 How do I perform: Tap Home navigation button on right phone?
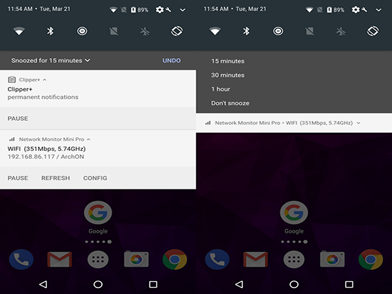pos(294,284)
